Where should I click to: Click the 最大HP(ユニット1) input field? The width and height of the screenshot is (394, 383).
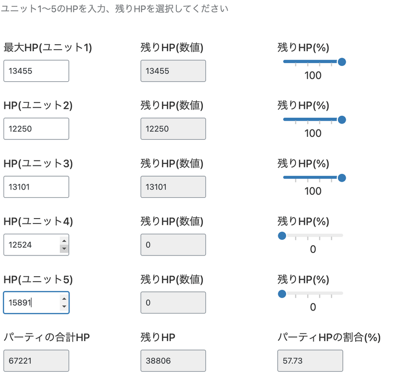[x=36, y=71]
